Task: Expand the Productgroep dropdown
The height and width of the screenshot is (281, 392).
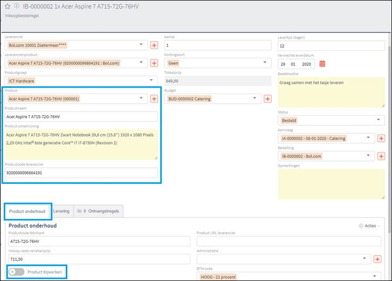Action: [x=151, y=80]
